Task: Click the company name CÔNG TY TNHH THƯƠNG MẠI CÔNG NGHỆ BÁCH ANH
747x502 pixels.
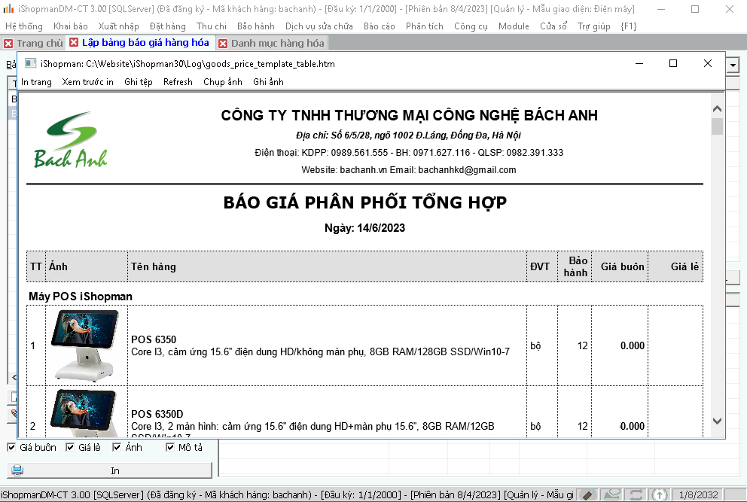Action: [x=409, y=115]
